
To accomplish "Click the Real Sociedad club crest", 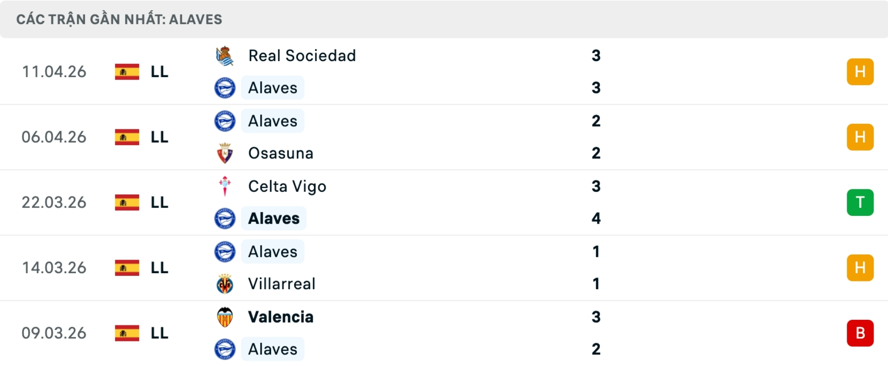I will pos(225,56).
